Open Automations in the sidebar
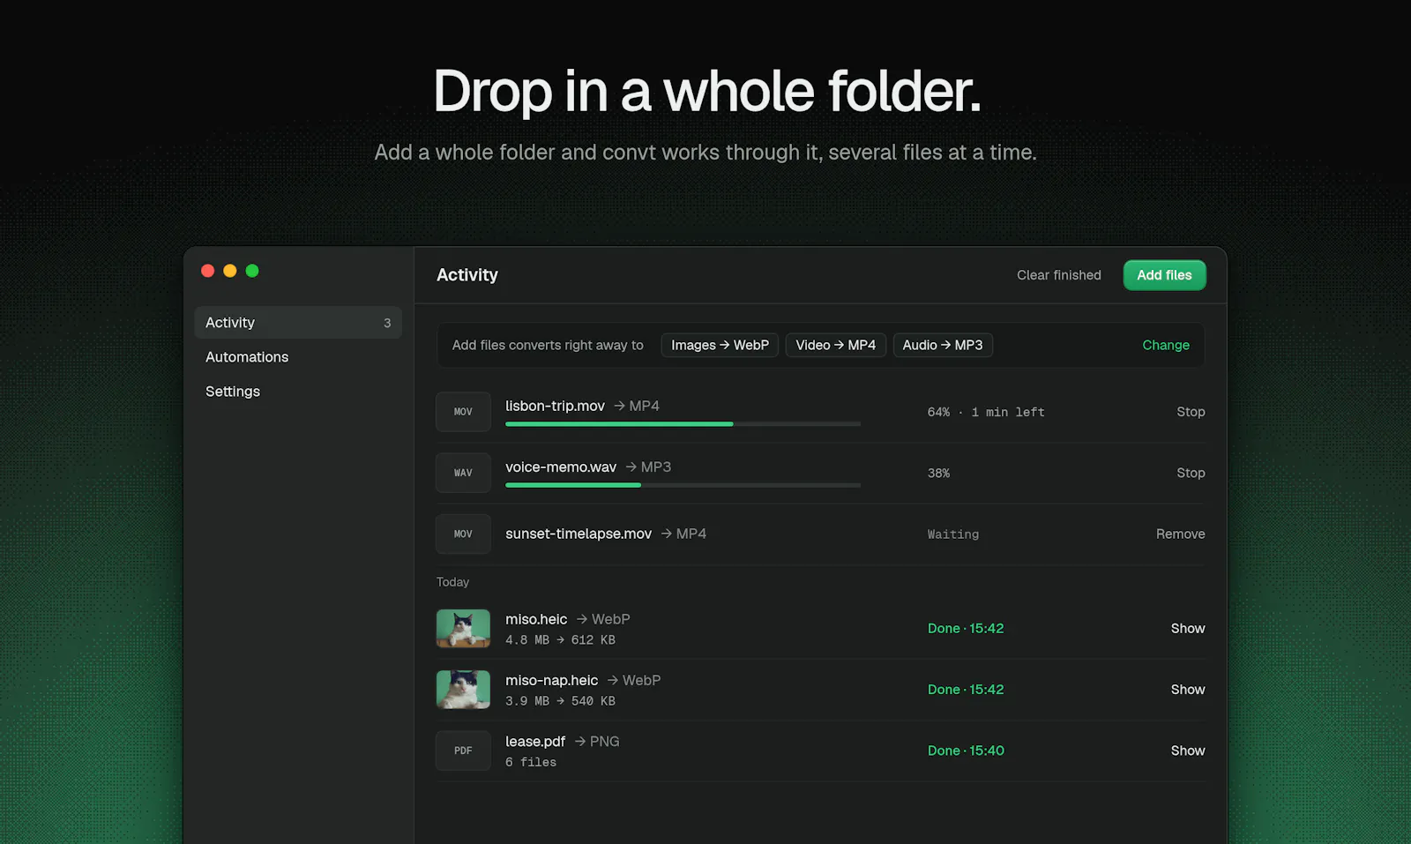This screenshot has width=1411, height=844. (247, 357)
